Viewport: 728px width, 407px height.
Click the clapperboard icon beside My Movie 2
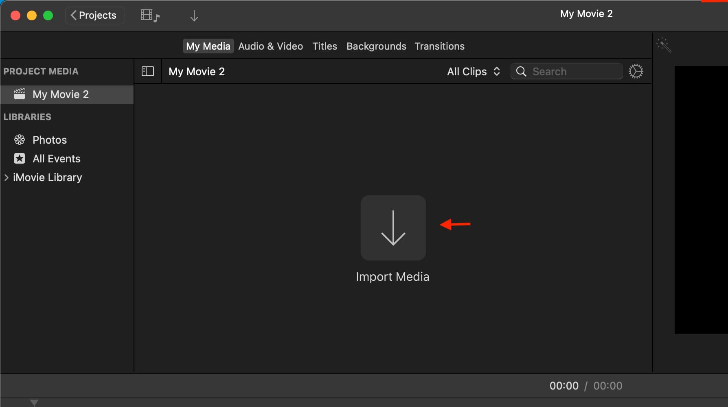click(20, 94)
